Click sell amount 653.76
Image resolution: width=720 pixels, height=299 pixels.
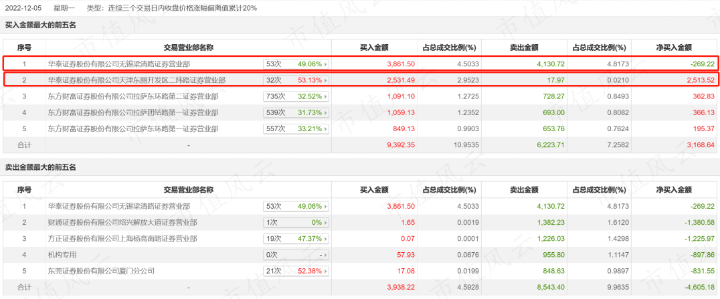point(555,128)
